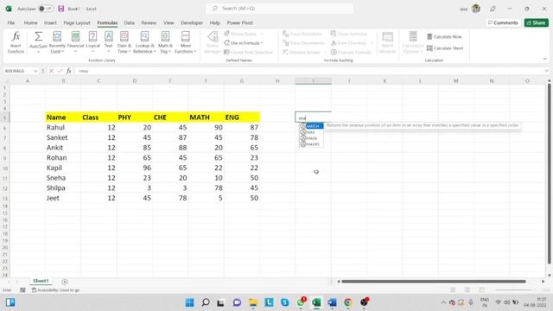Select cell containing Rahul
Screen dimensions: 553x311
pos(63,128)
